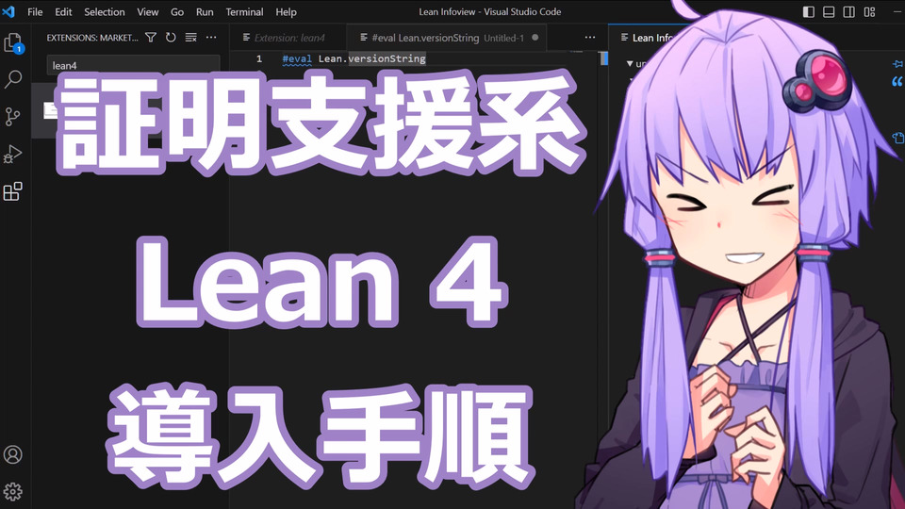The image size is (905, 509).
Task: Open the View menu
Action: coord(148,11)
